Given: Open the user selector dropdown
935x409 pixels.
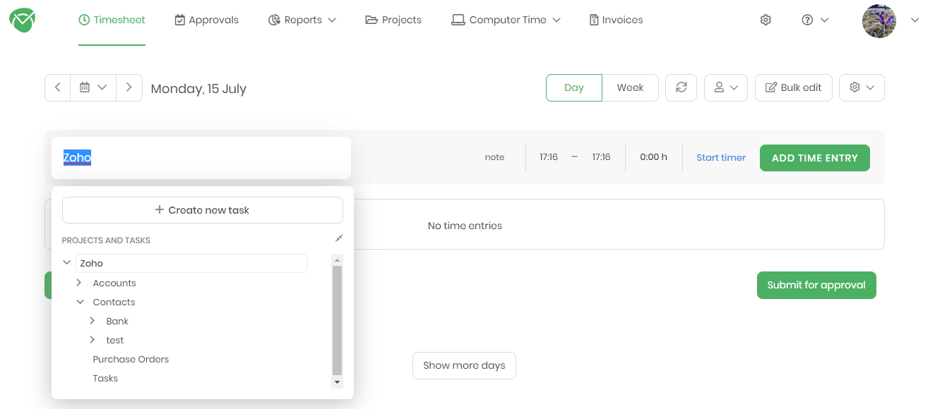Looking at the screenshot, I should pyautogui.click(x=726, y=87).
